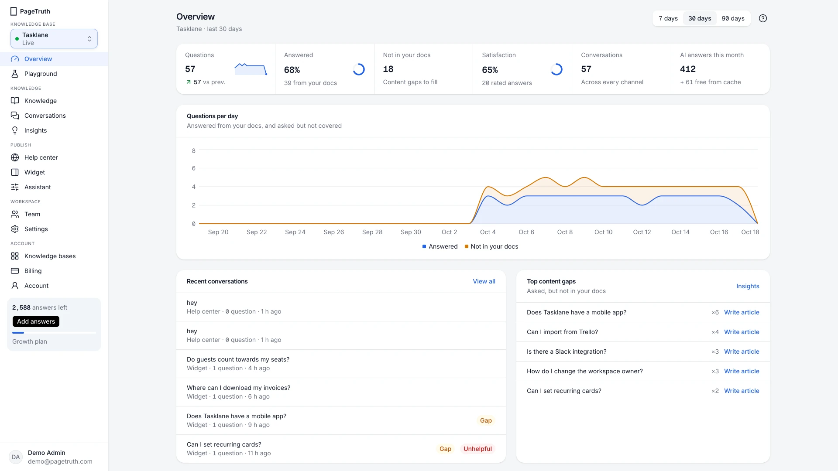Open Insights link in content gaps
Viewport: 838px width, 471px height.
coord(748,286)
